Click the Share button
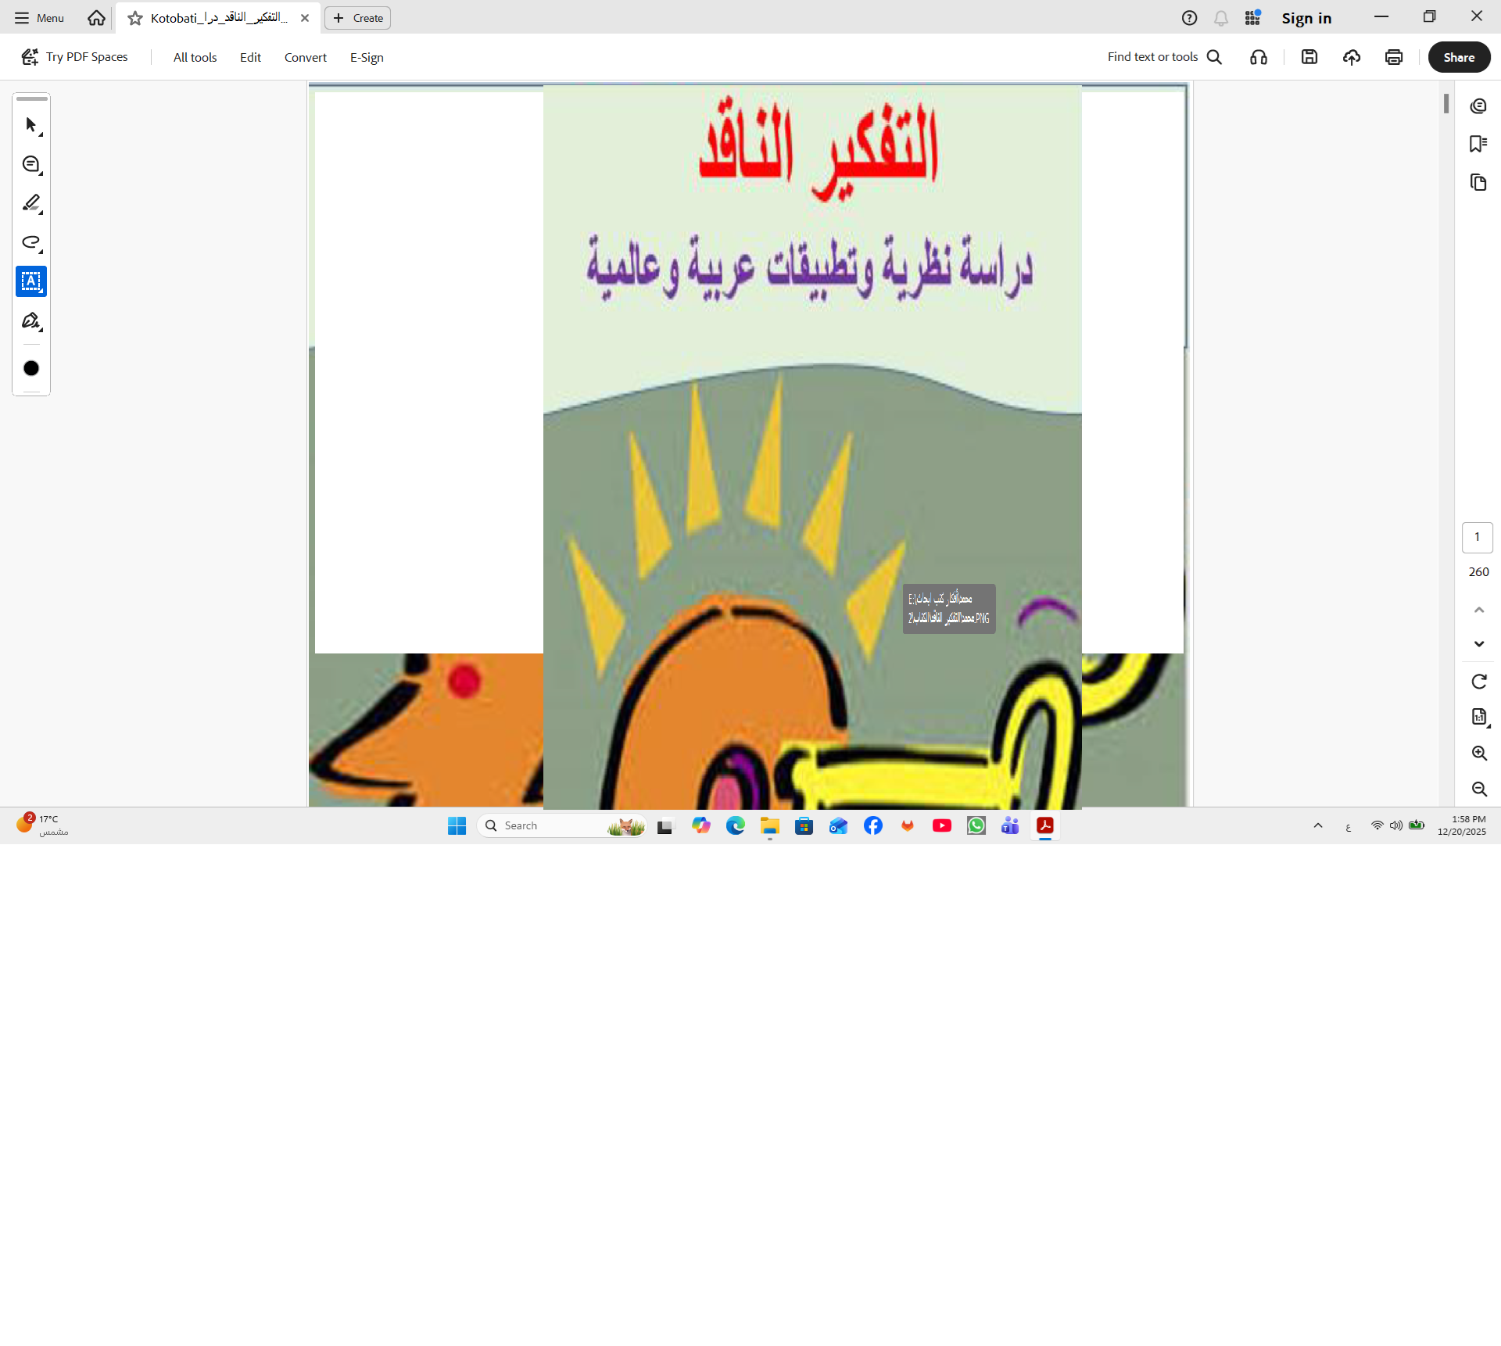Viewport: 1501px width, 1346px height. [1459, 57]
